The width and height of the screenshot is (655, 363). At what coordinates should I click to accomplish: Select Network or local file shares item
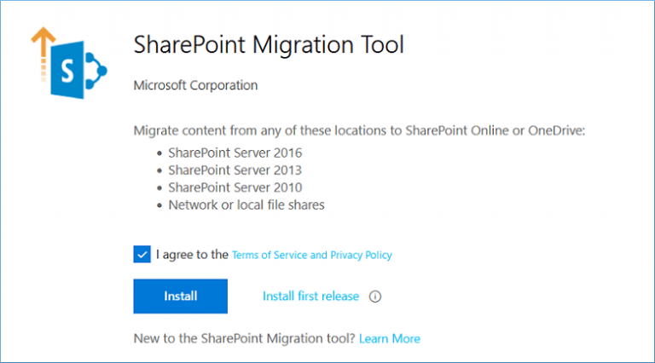pos(246,205)
